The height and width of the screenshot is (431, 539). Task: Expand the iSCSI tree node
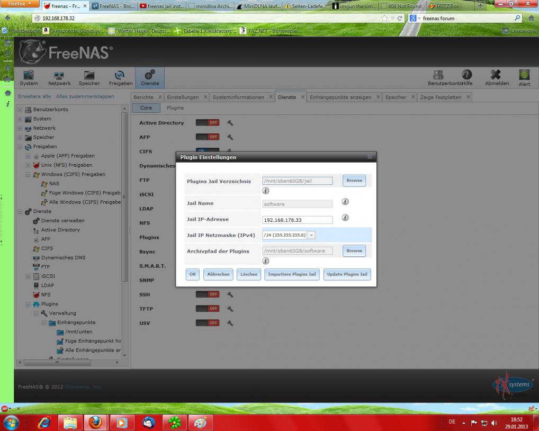(28, 276)
